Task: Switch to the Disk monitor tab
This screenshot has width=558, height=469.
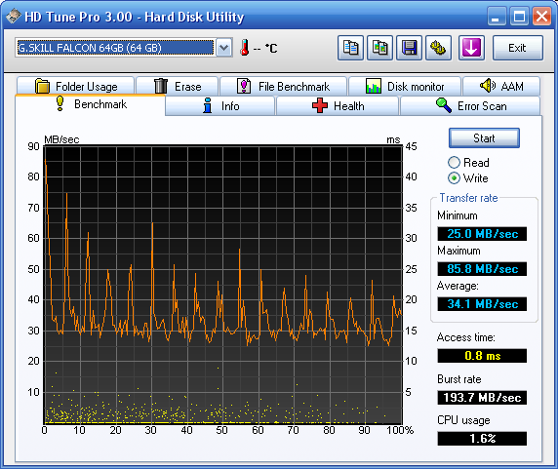Action: (x=405, y=86)
